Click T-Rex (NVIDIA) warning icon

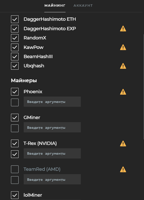[x=123, y=143]
